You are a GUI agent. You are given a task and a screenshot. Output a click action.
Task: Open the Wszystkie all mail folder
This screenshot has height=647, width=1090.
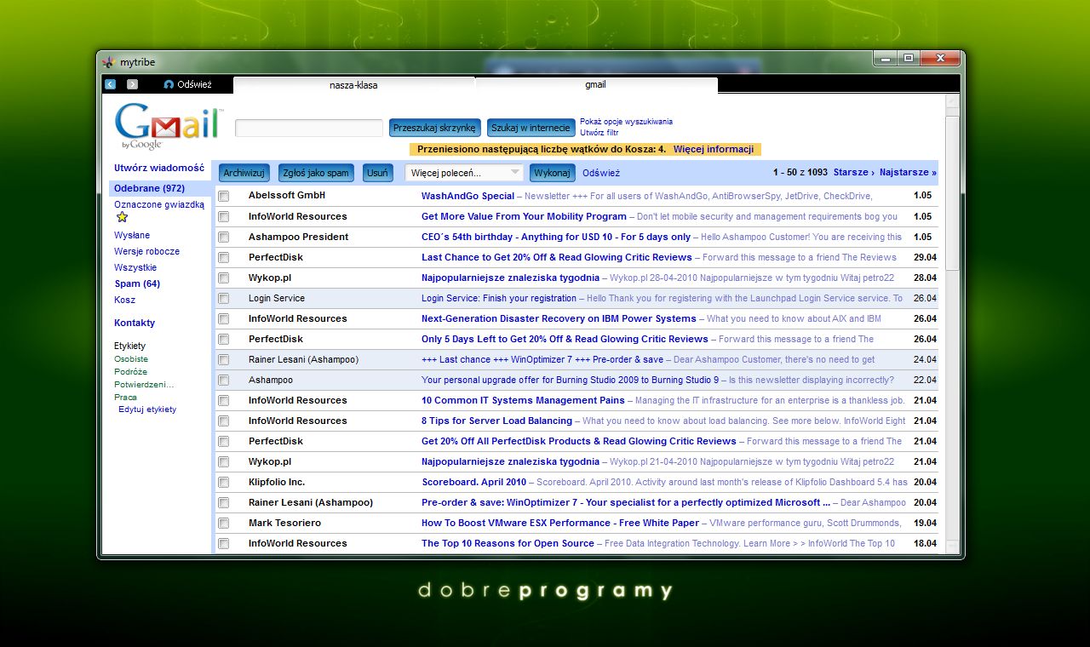pyautogui.click(x=135, y=267)
